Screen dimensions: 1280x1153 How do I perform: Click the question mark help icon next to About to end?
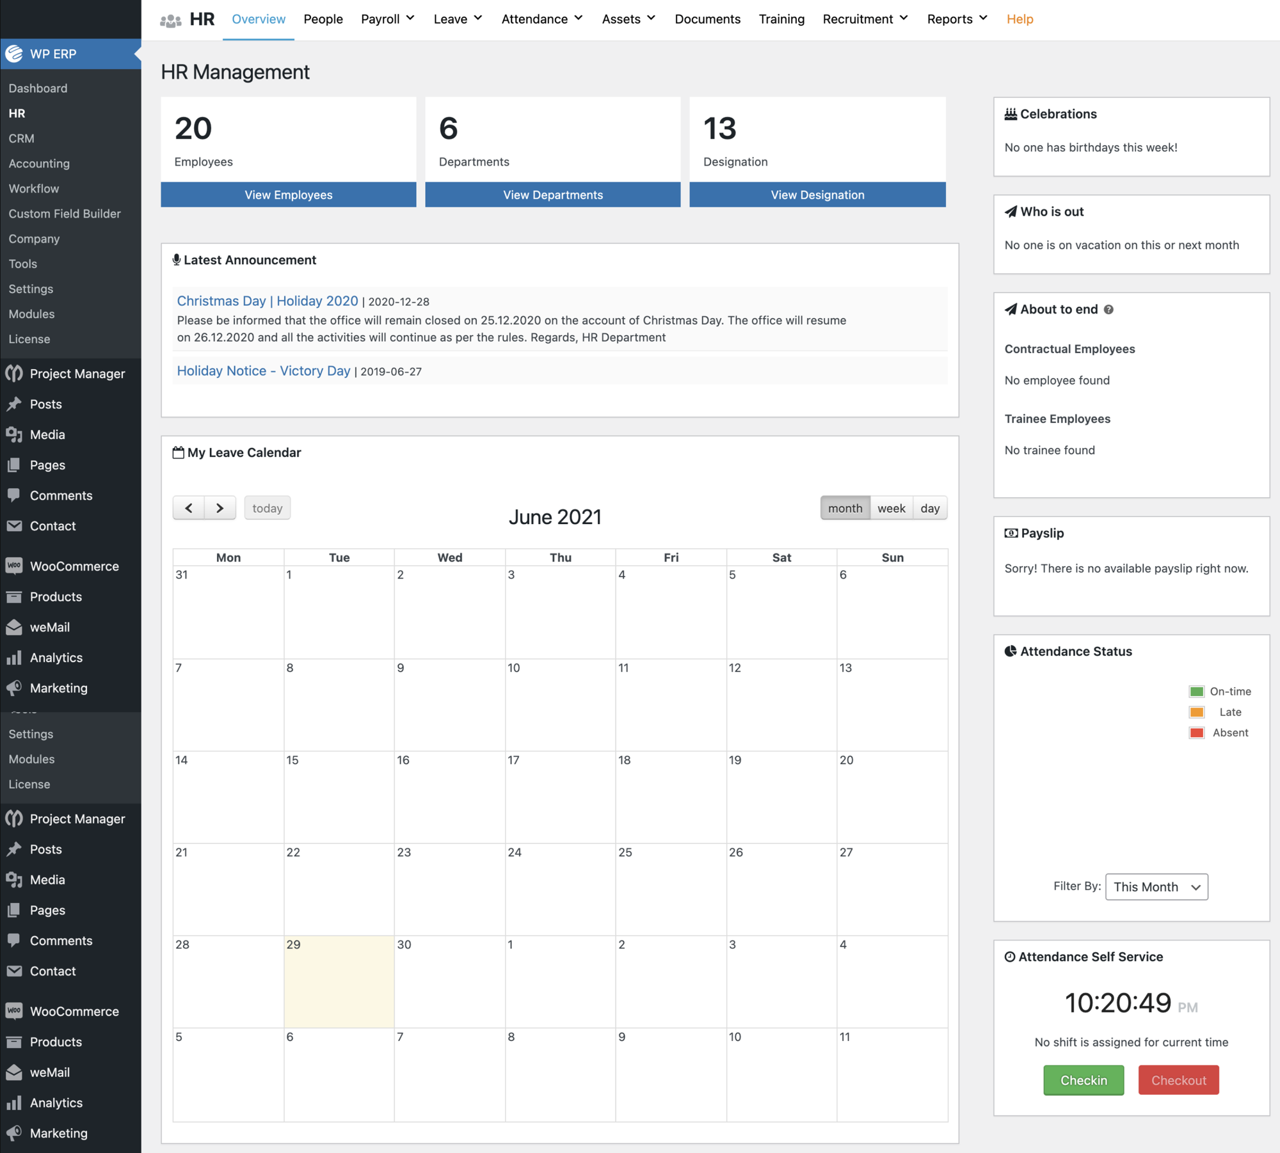[1108, 310]
